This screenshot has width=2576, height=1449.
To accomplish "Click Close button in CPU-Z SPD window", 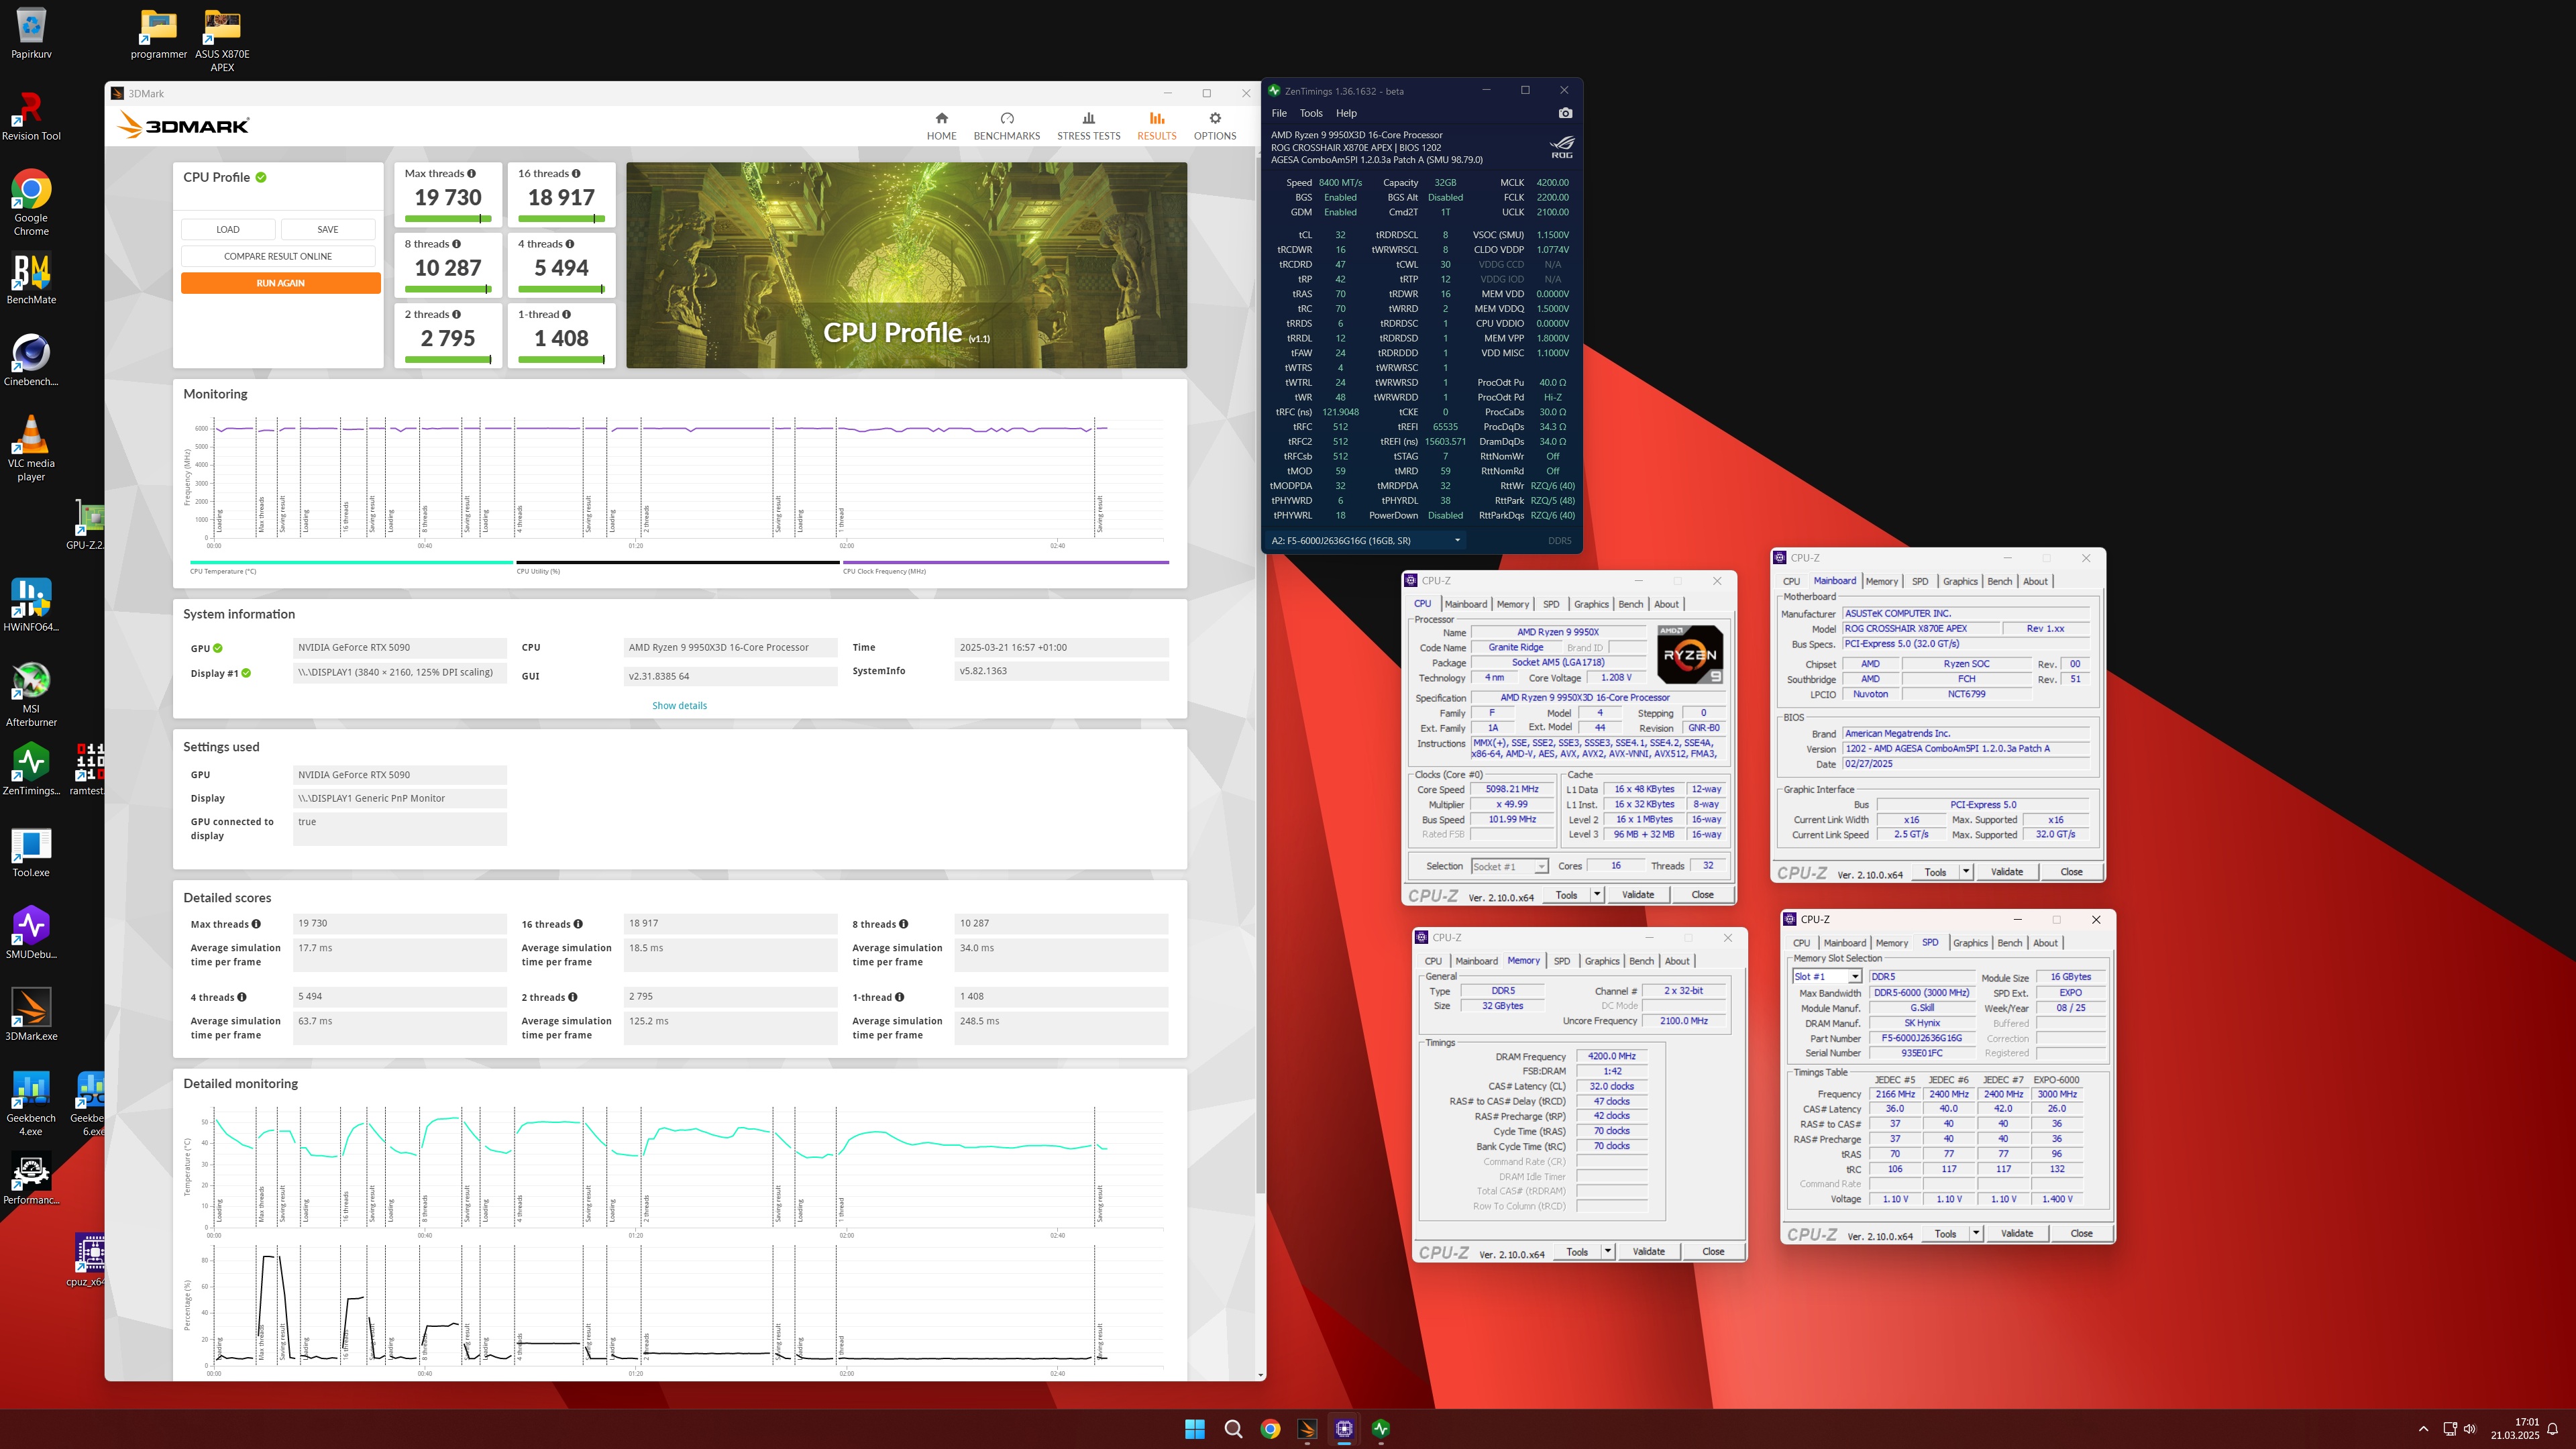I will pyautogui.click(x=2081, y=1234).
